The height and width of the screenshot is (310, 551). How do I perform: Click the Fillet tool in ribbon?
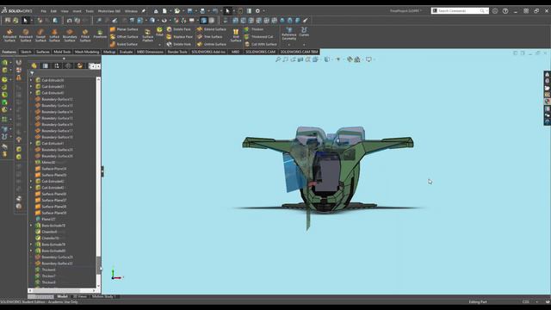click(159, 32)
